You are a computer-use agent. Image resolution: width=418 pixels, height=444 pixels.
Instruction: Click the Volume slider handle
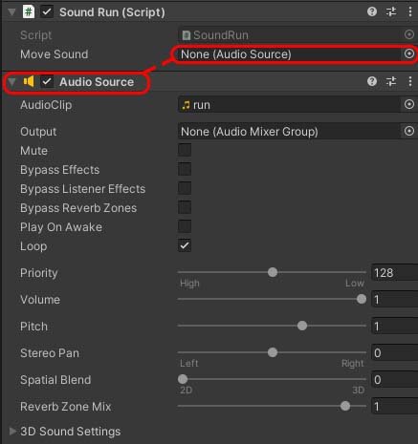pyautogui.click(x=362, y=299)
